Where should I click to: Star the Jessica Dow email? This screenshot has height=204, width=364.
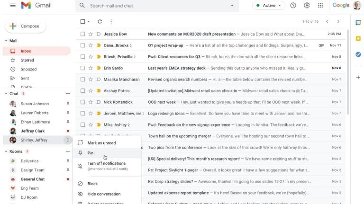[91, 34]
